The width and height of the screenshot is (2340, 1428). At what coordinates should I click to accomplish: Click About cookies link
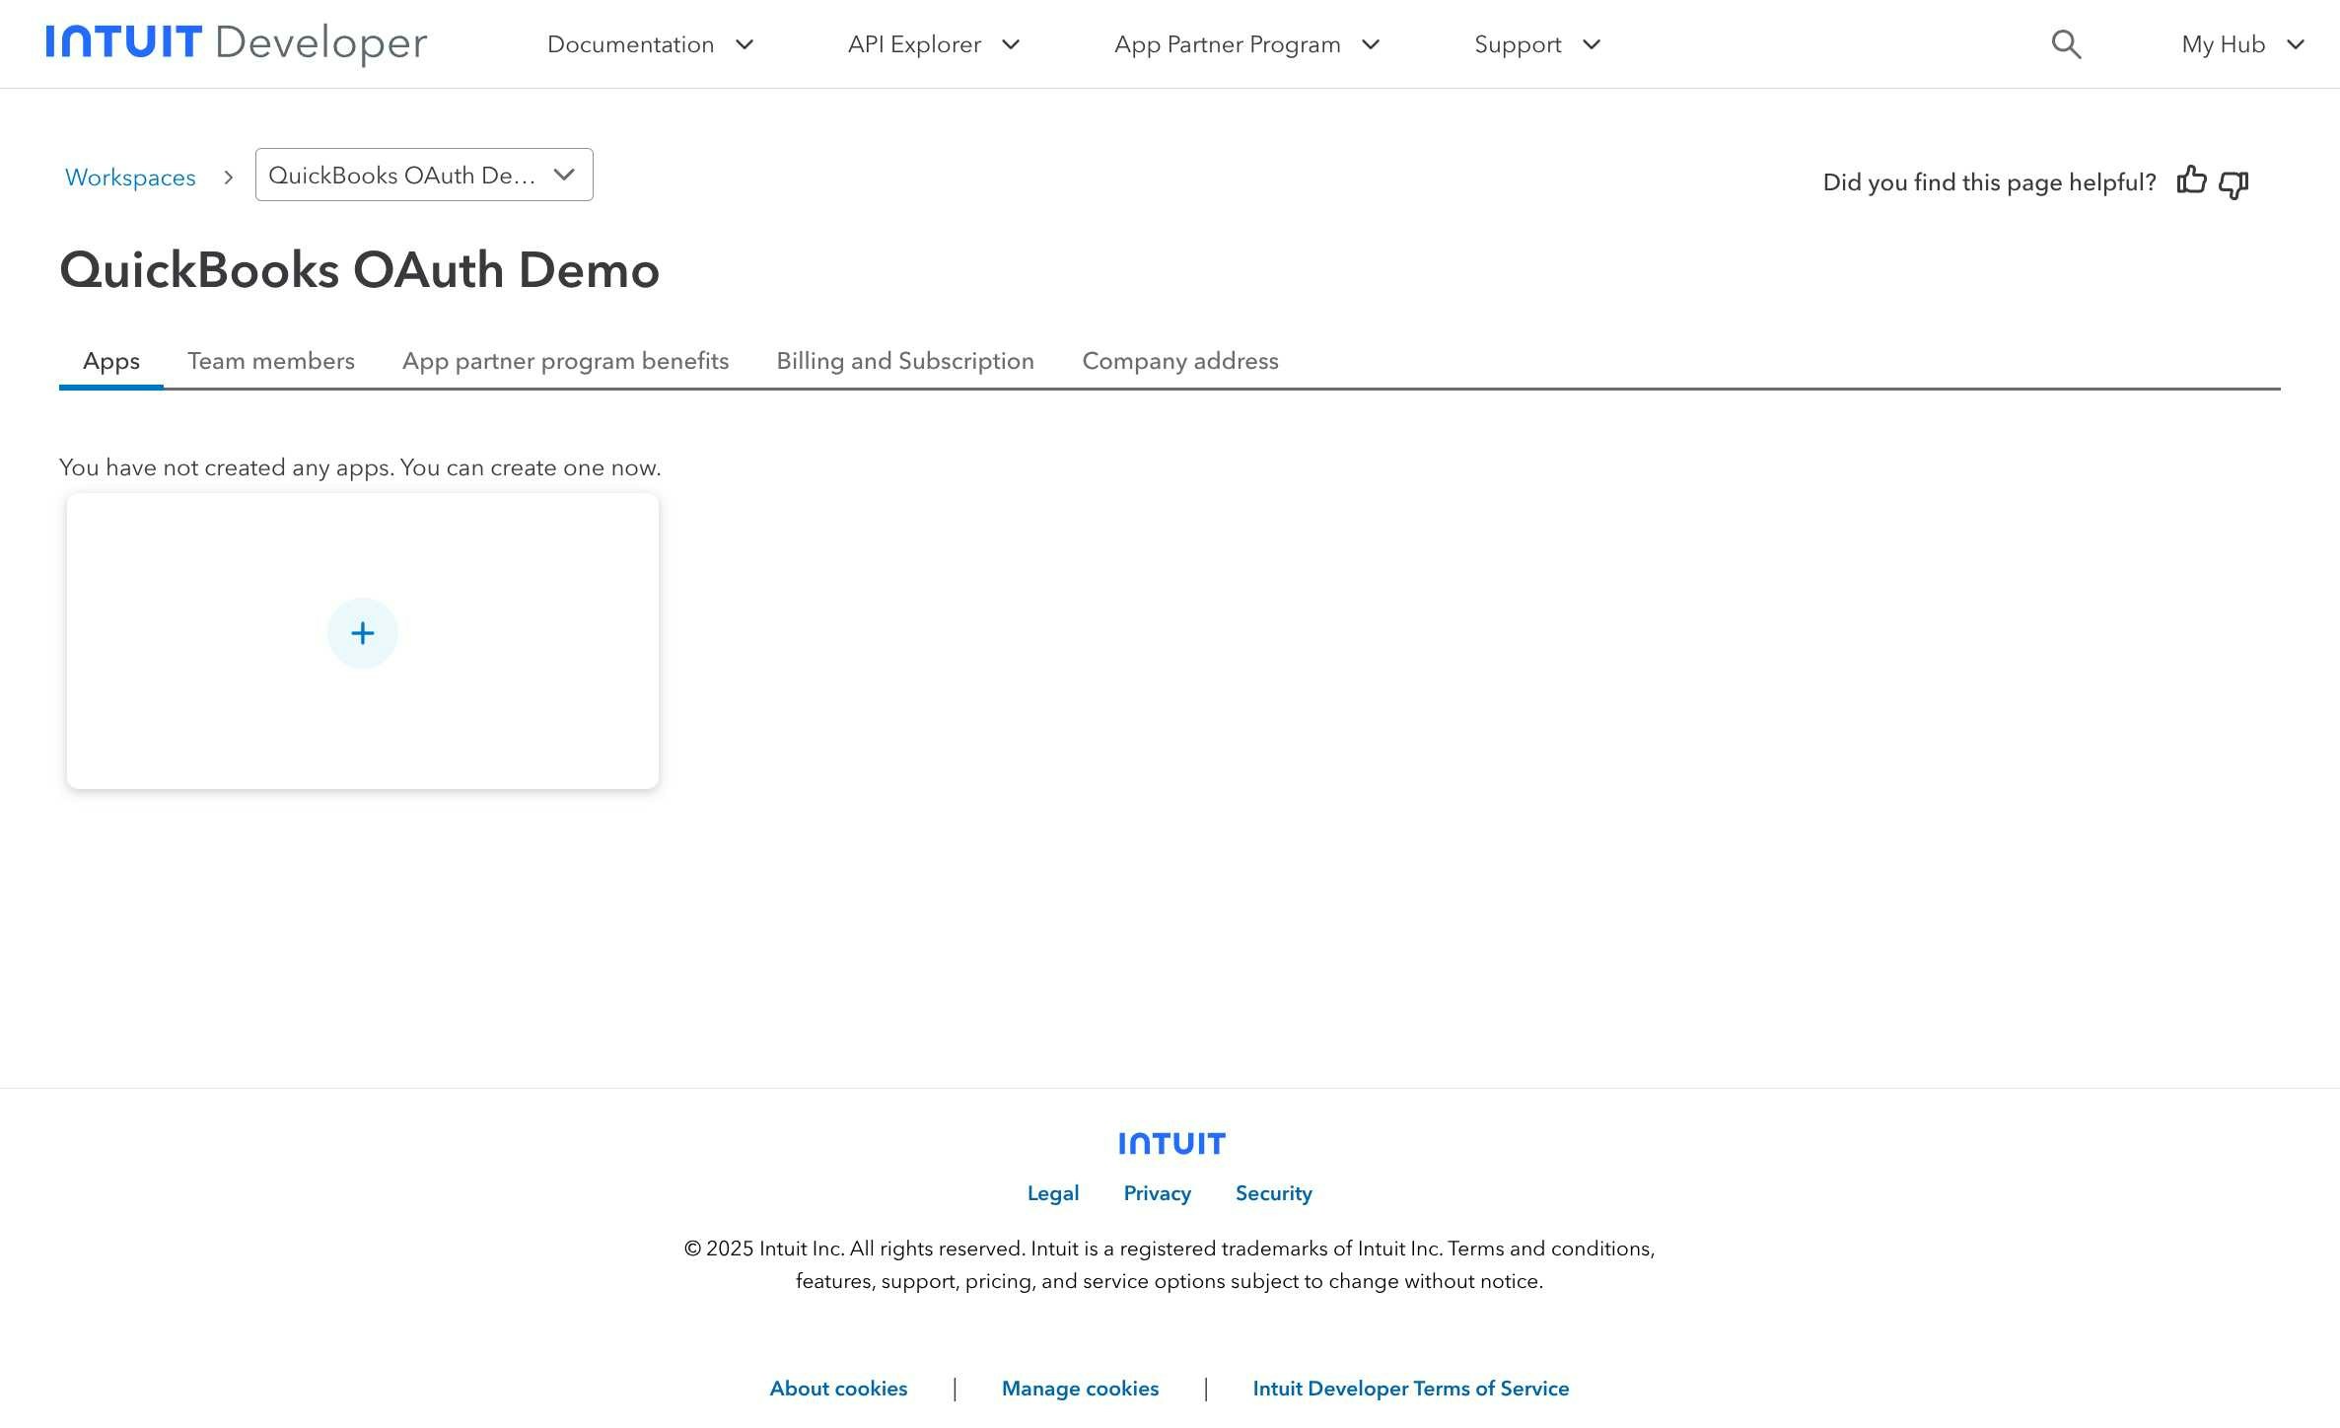pos(838,1389)
